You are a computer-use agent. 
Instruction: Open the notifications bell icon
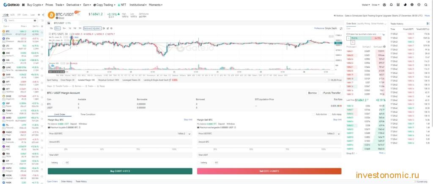click(391, 5)
